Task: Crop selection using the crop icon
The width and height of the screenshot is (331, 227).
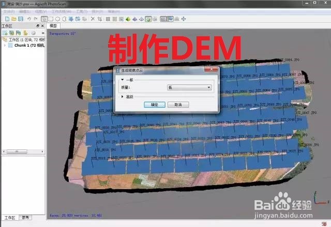Action: tap(99, 19)
